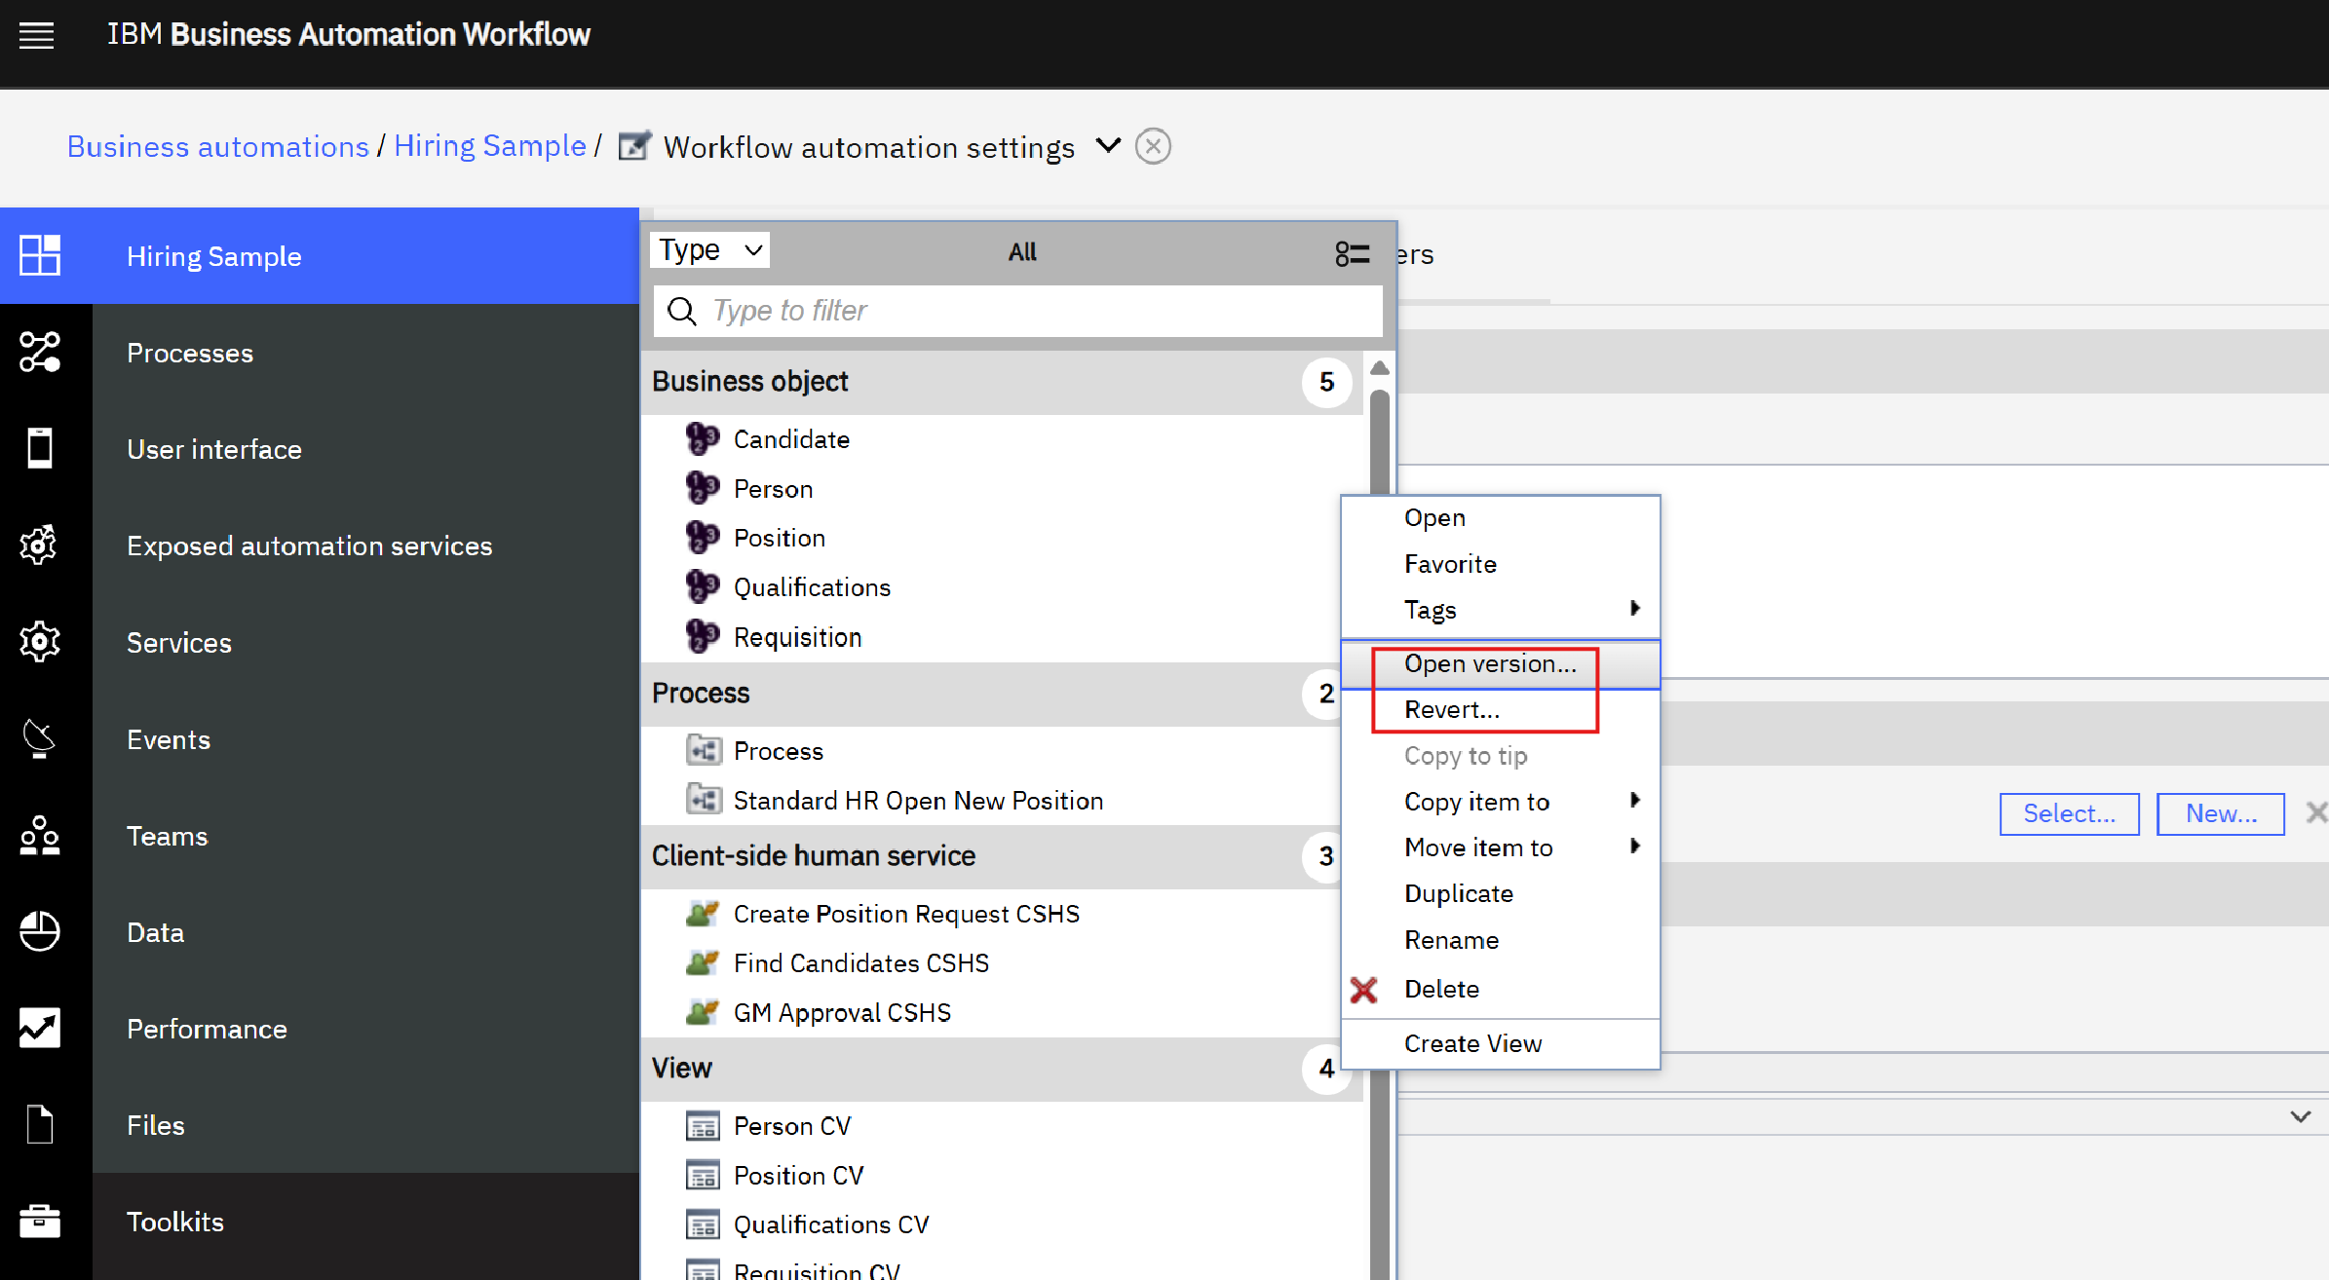Click the X next to New... button
Viewport: 2329px width, 1280px height.
(x=2315, y=813)
